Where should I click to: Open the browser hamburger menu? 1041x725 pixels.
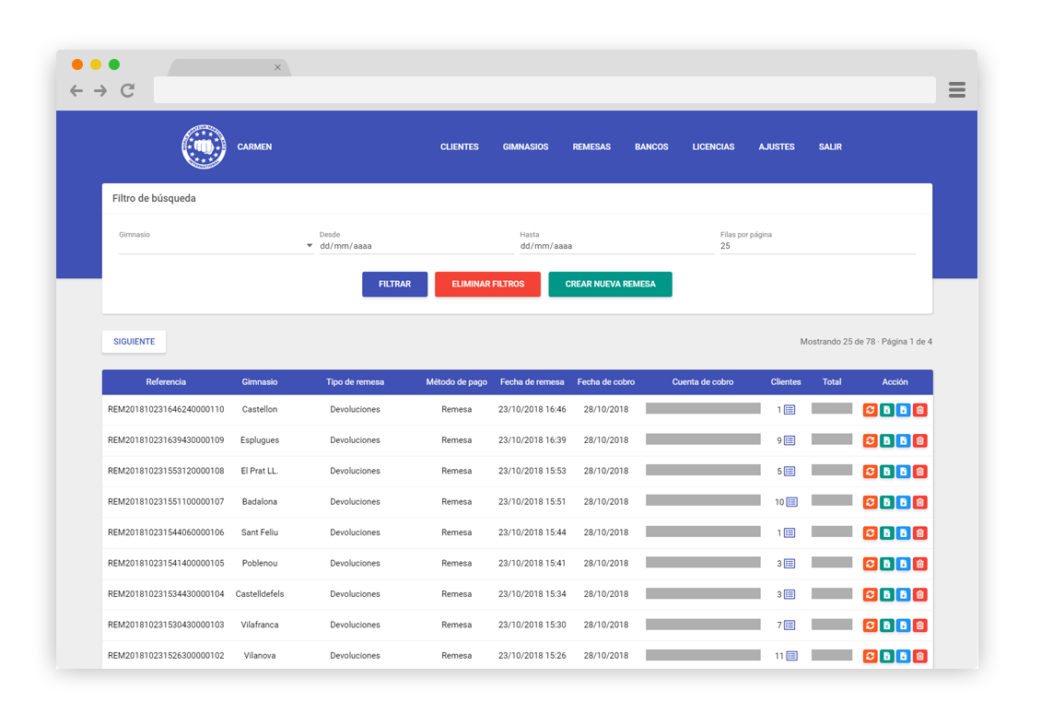click(x=956, y=89)
